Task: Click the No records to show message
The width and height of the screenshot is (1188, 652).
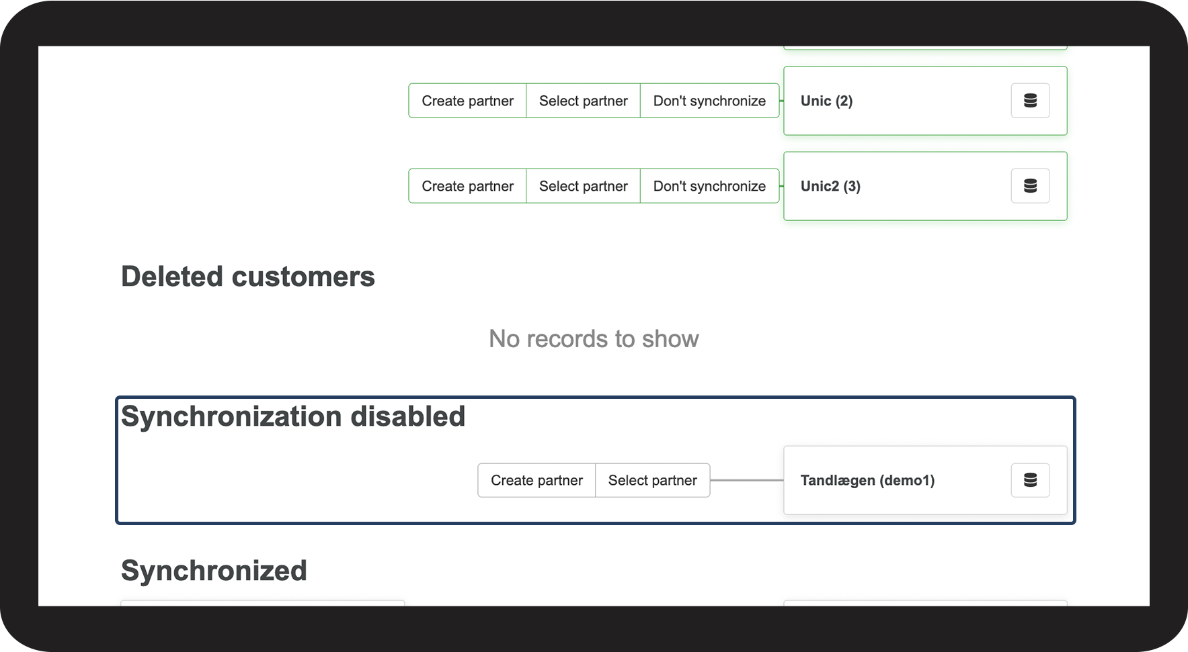Action: click(594, 339)
